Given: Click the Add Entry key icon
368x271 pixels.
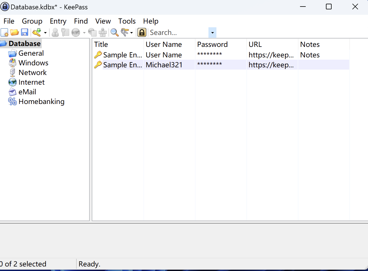Looking at the screenshot, I should click(x=37, y=33).
